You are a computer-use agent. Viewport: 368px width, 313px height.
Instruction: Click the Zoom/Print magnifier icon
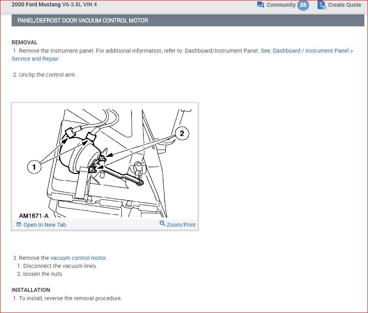click(162, 223)
